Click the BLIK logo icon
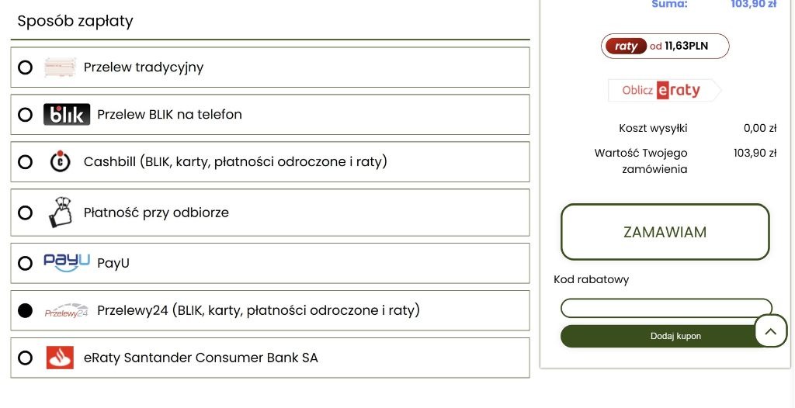The height and width of the screenshot is (408, 795). coord(67,115)
